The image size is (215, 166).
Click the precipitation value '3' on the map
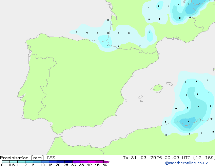pyautogui.click(x=199, y=4)
